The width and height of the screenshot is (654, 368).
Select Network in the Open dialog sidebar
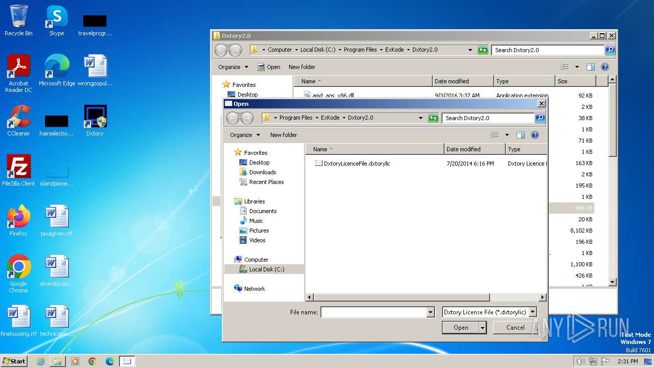click(x=254, y=289)
